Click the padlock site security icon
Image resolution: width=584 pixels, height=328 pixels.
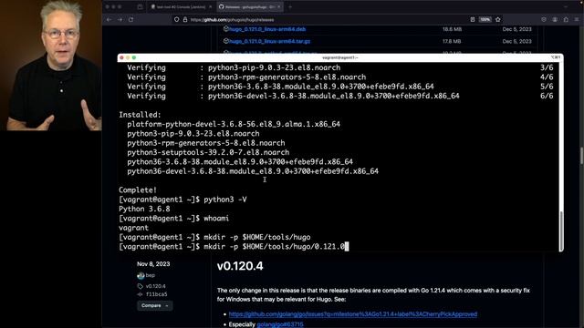pyautogui.click(x=185, y=20)
